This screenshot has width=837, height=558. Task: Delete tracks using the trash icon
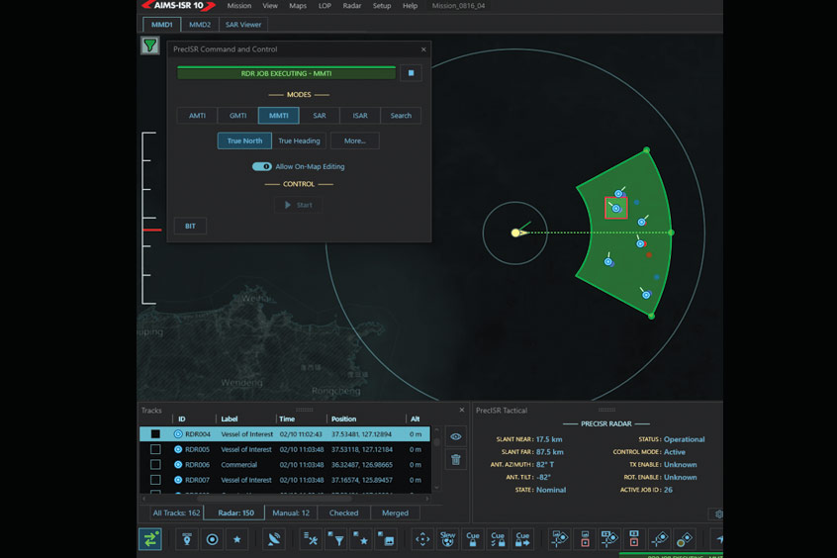tap(455, 459)
